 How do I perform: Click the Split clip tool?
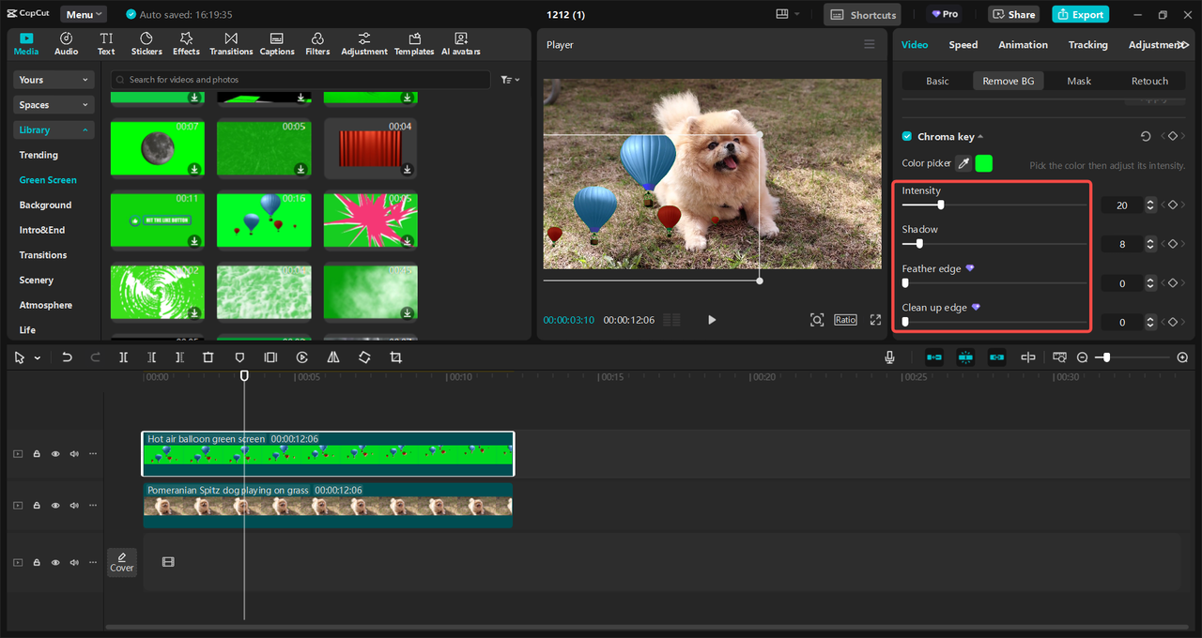tap(124, 357)
